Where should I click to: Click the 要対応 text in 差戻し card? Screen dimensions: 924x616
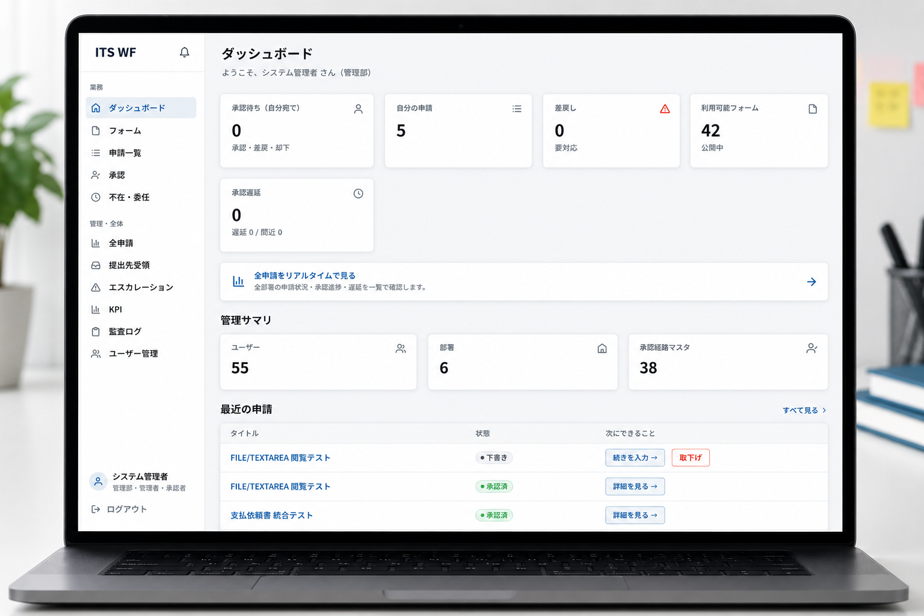click(566, 148)
